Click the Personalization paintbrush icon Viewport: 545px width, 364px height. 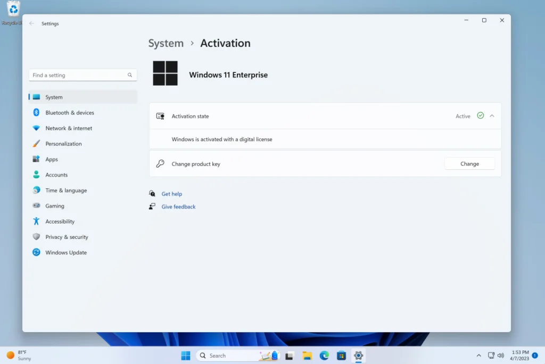[x=36, y=144]
